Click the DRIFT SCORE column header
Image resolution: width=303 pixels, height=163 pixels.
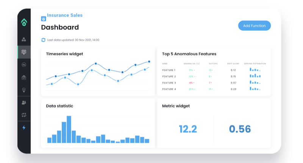pos(233,64)
